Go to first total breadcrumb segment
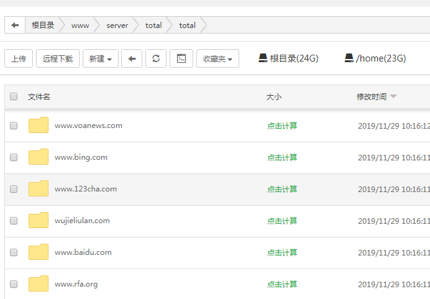The height and width of the screenshot is (299, 430). point(153,25)
